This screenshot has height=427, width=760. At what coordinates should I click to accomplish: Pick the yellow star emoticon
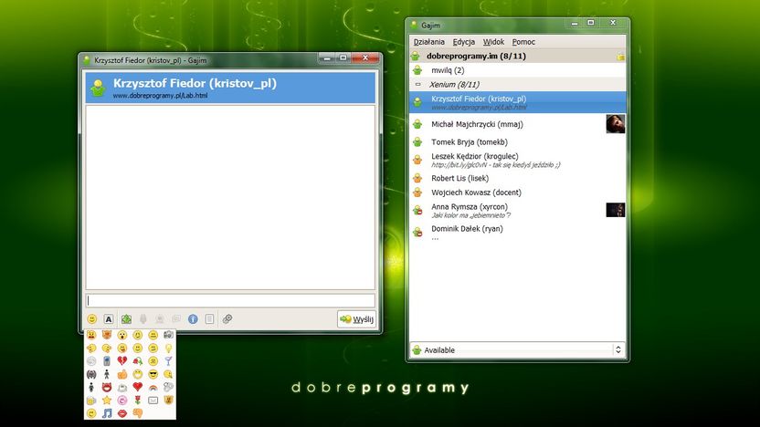coord(107,400)
